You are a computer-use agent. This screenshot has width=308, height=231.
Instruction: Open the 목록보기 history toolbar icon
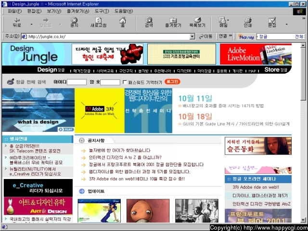pos(197,23)
